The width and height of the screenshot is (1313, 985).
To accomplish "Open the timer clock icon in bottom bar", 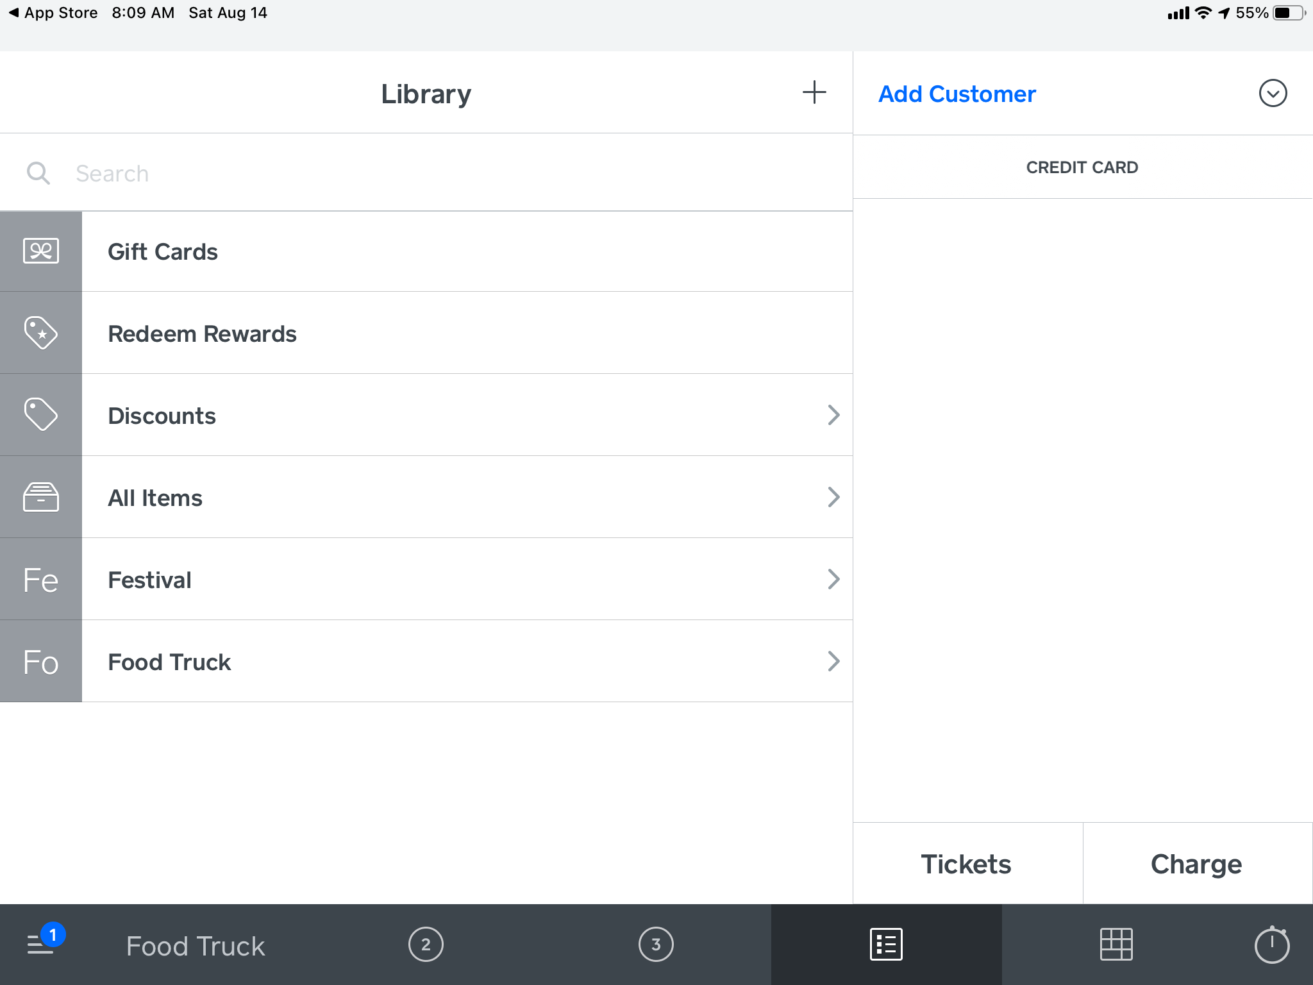I will tap(1271, 944).
